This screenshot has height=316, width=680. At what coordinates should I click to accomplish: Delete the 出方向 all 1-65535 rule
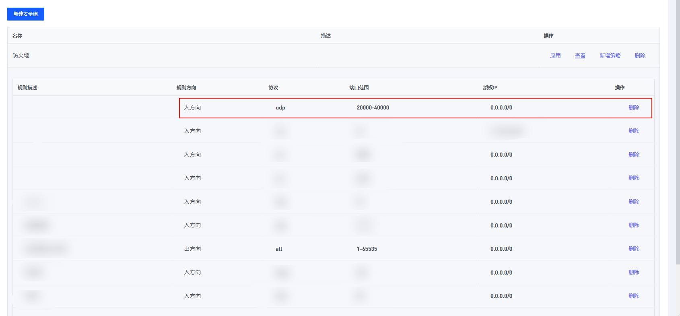pyautogui.click(x=634, y=249)
